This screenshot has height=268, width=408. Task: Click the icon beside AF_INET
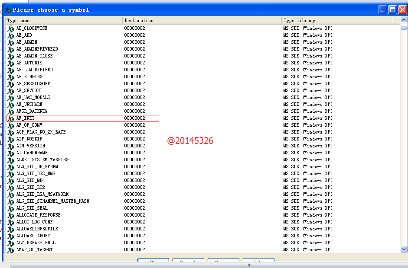[x=10, y=118]
